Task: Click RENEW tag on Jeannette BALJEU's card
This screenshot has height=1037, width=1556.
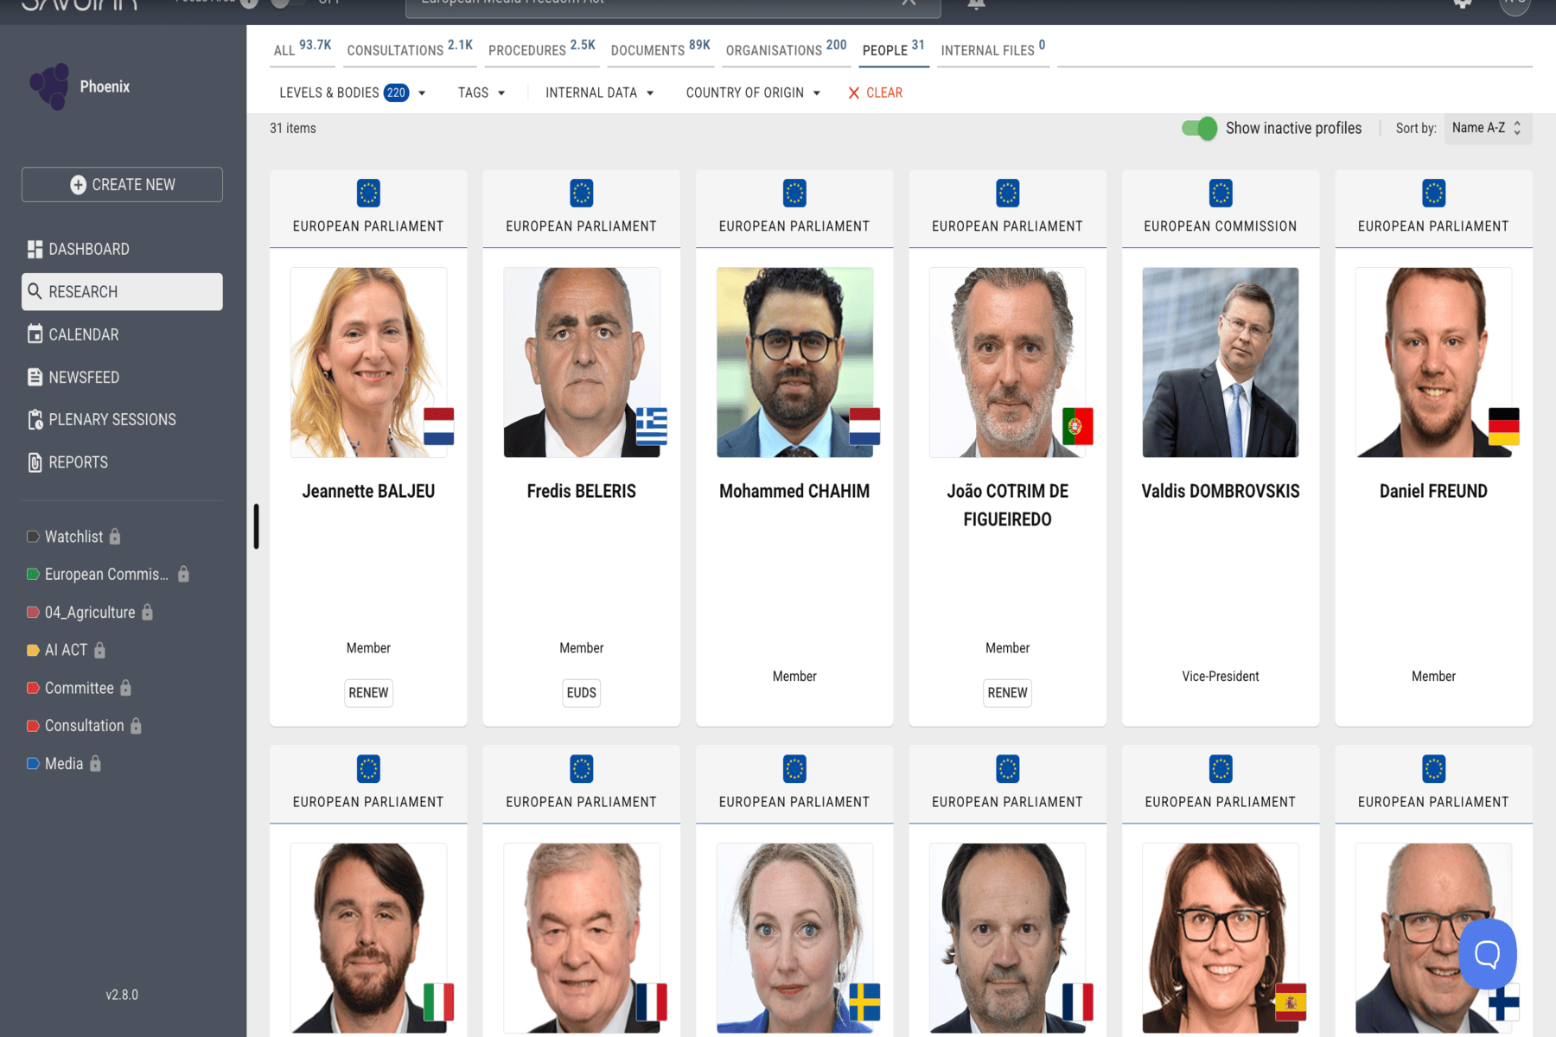Action: [368, 693]
